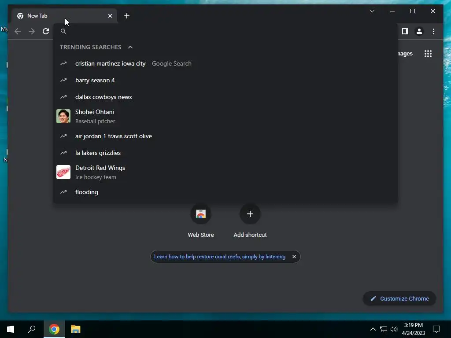Open the network status tray icon
This screenshot has height=338, width=451.
pyautogui.click(x=384, y=329)
